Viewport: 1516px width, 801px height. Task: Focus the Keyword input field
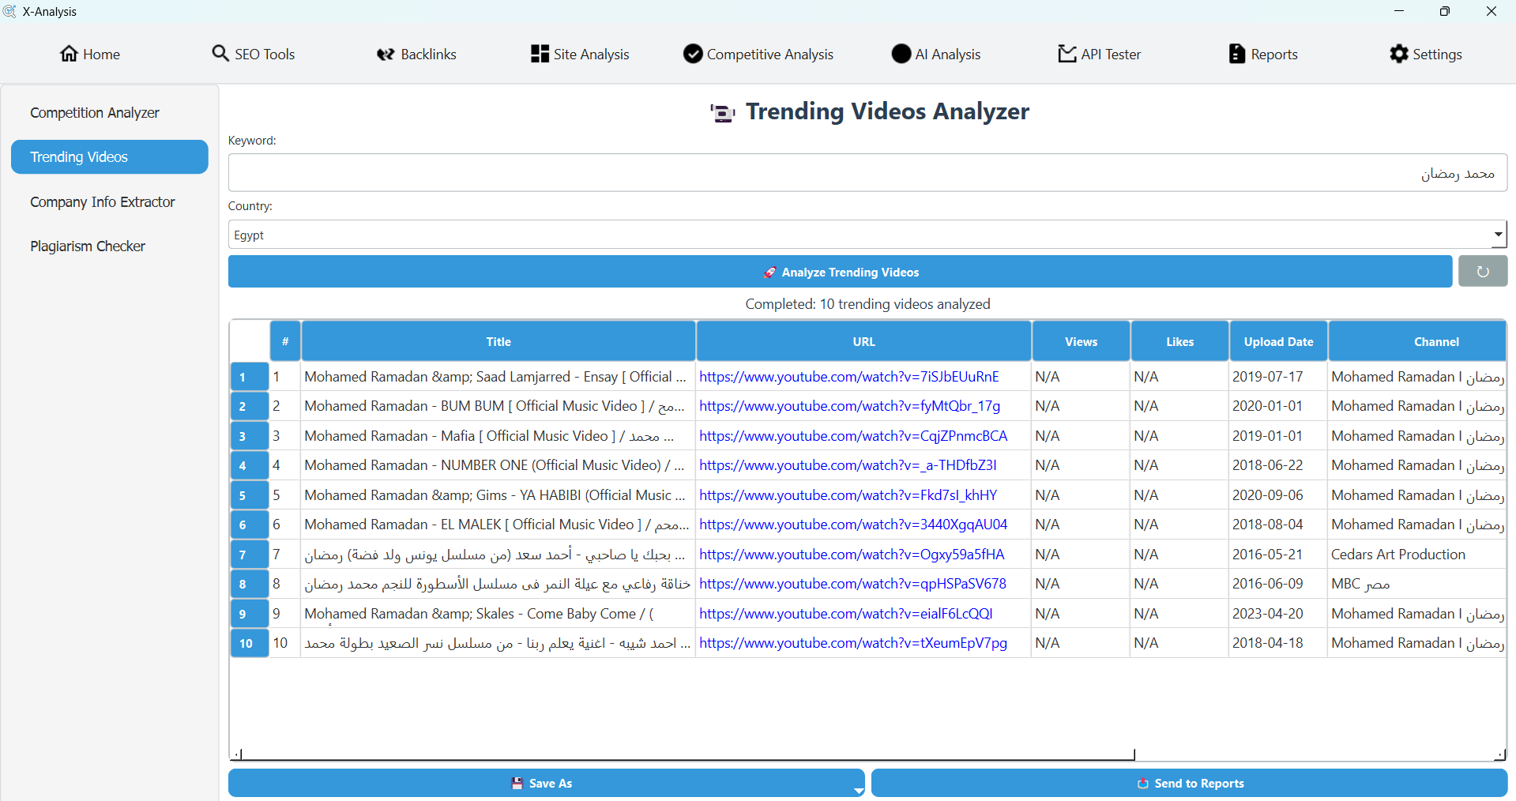coord(867,172)
